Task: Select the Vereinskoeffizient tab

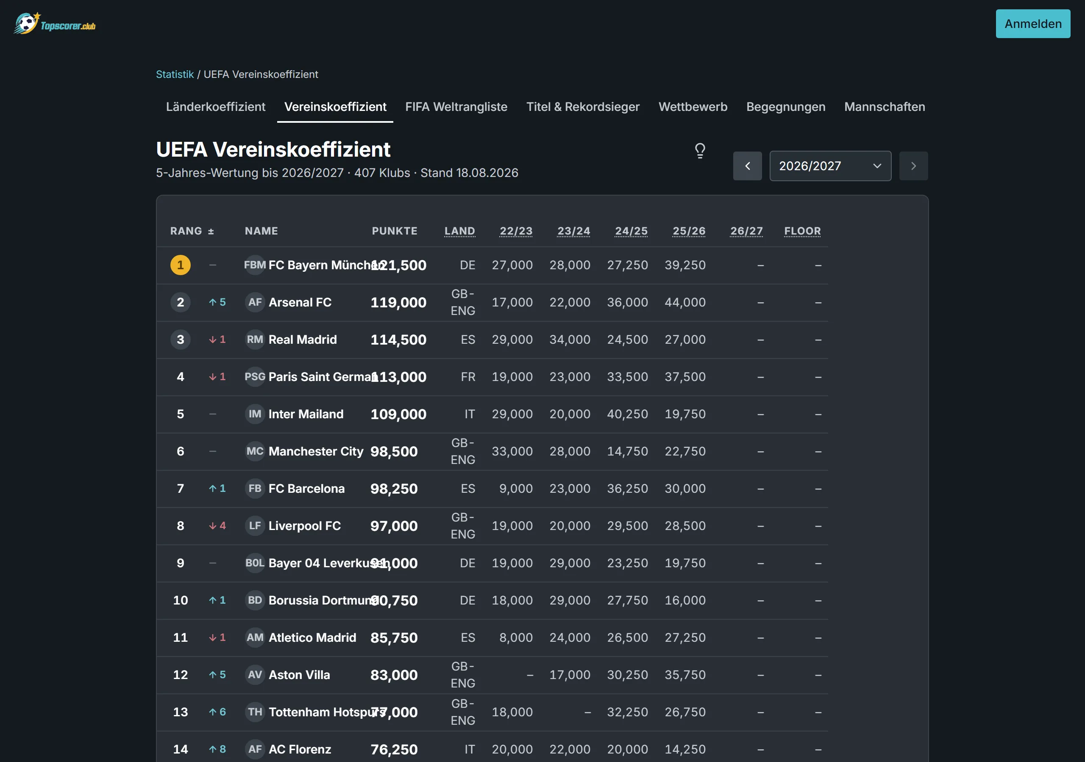Action: 335,107
